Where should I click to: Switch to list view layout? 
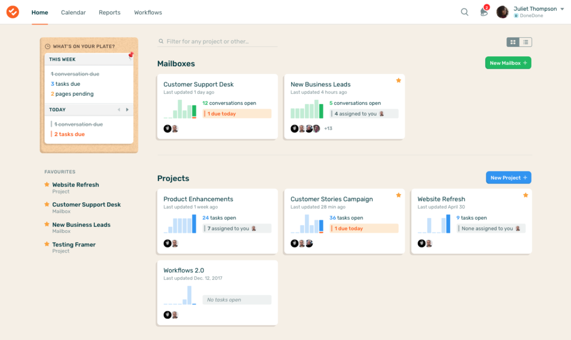[x=525, y=42]
